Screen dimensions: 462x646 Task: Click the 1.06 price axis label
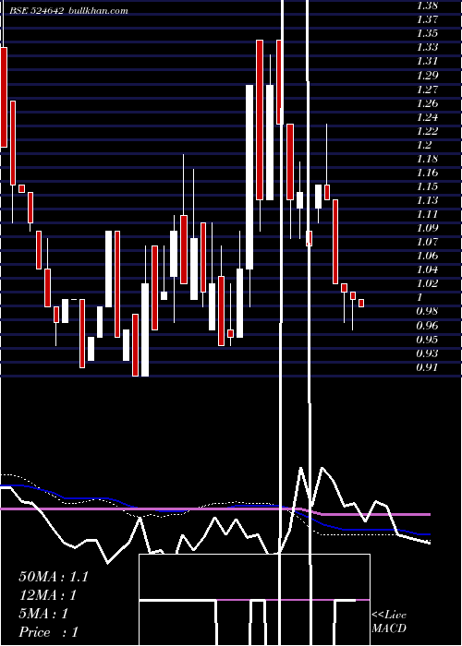click(427, 256)
